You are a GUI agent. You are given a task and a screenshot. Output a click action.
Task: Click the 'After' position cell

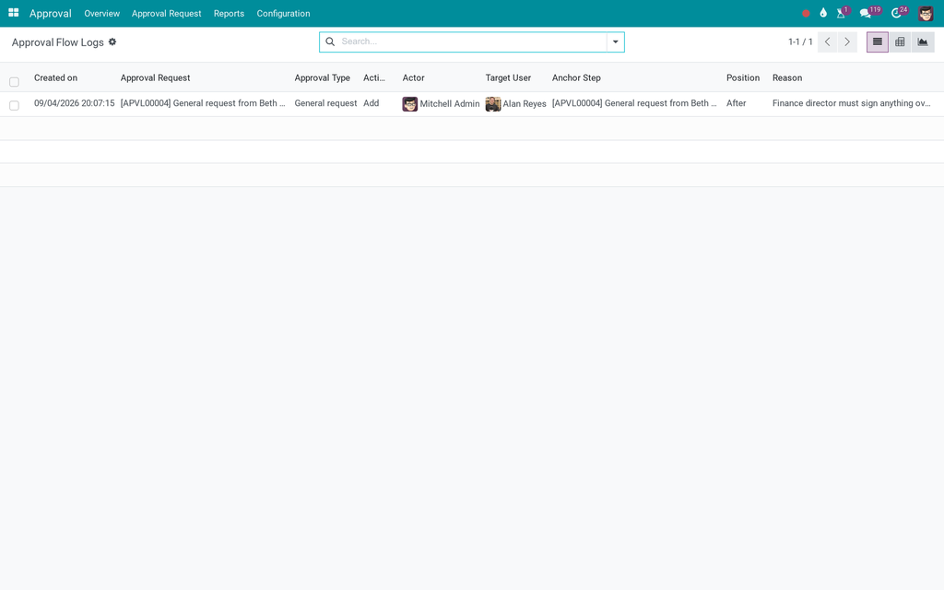click(736, 103)
